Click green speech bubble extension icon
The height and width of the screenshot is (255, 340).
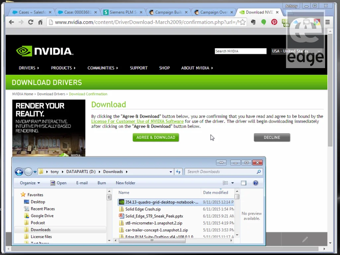pos(264,22)
